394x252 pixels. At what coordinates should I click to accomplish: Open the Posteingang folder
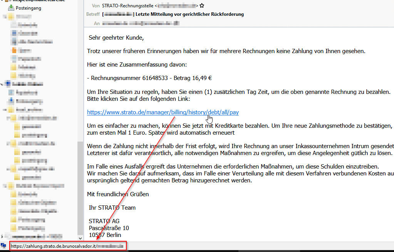click(x=29, y=8)
